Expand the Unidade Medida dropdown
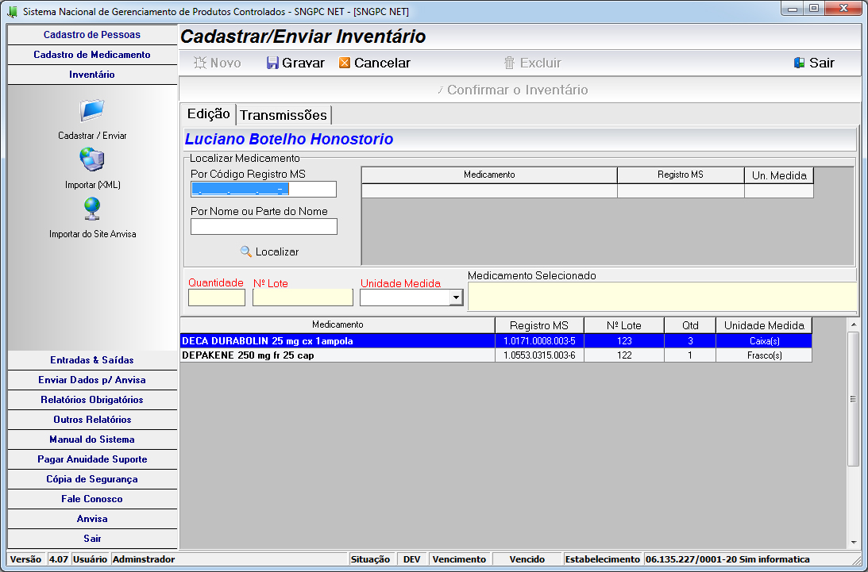Screen dimensions: 868x572 (456, 298)
